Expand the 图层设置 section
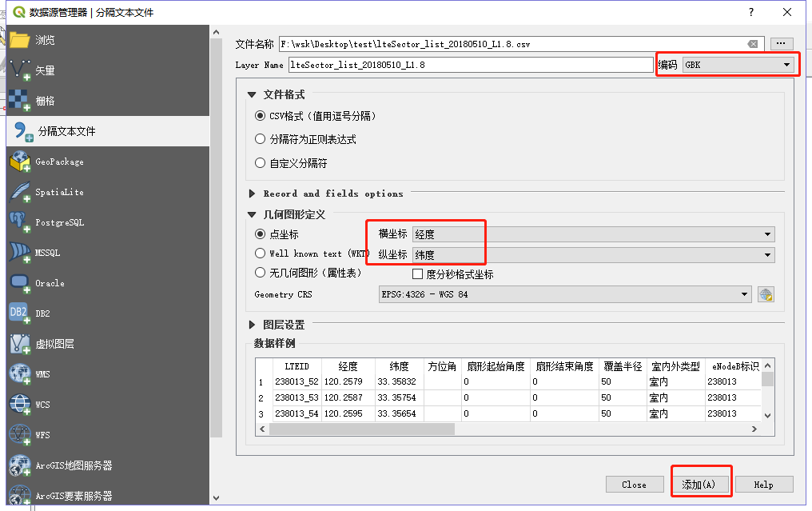Screen dimensions: 812x511 pyautogui.click(x=252, y=325)
